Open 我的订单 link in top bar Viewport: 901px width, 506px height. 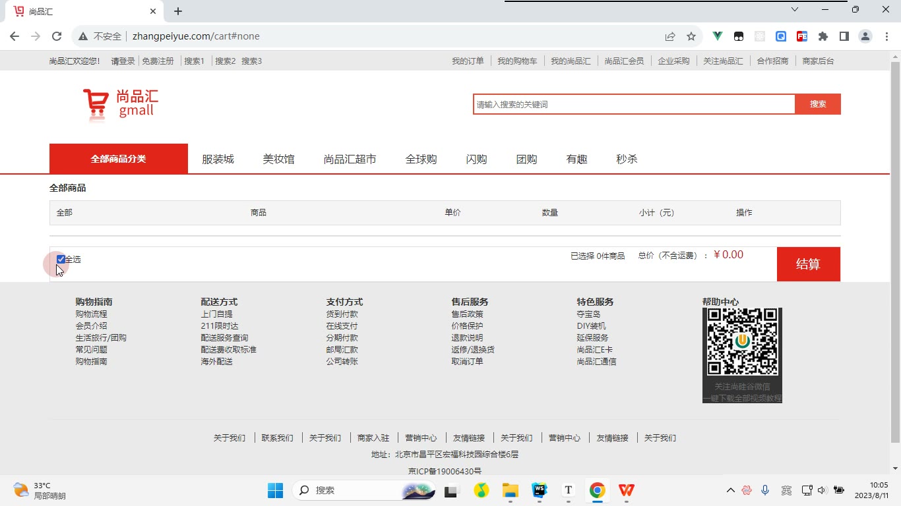point(468,61)
